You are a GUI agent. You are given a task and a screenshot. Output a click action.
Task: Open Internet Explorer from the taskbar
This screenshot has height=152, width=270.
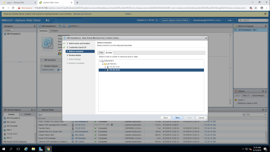point(26,149)
